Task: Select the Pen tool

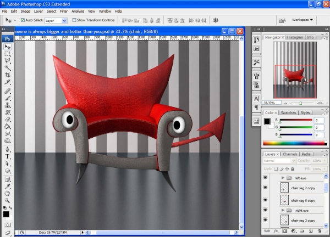Action: click(8, 149)
